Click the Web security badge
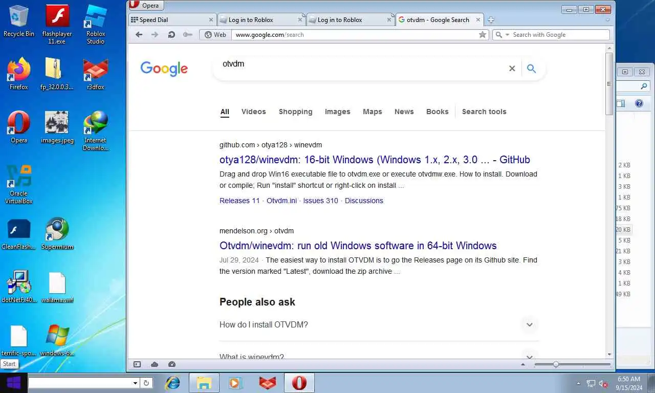This screenshot has height=393, width=655. point(215,35)
